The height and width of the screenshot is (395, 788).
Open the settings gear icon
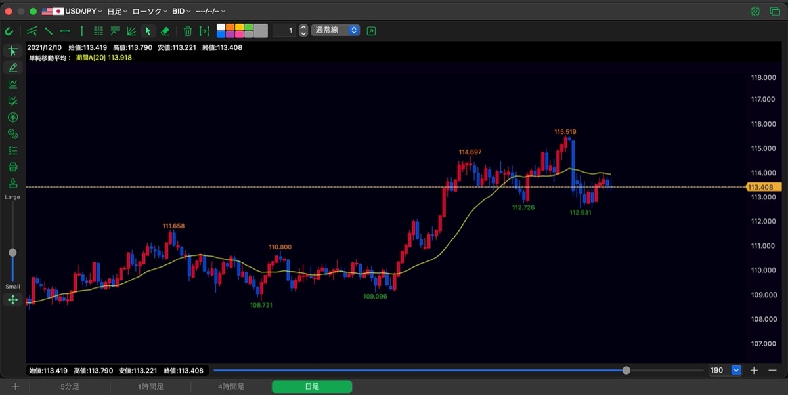coord(755,11)
